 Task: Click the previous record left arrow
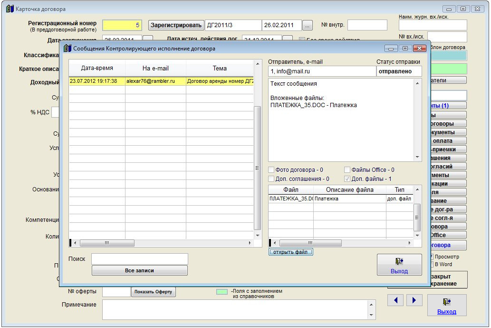(395, 300)
